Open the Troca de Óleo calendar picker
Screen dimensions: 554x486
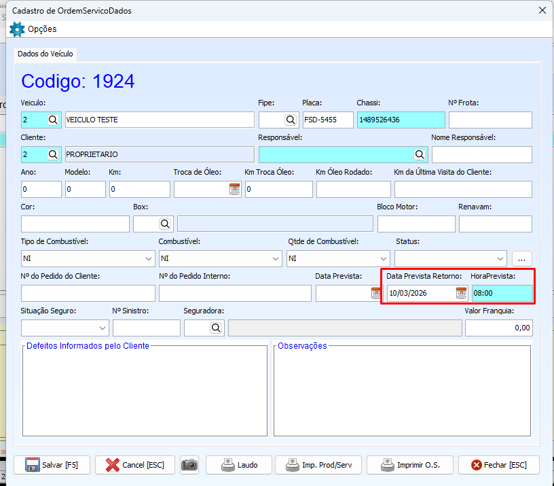[x=234, y=190]
